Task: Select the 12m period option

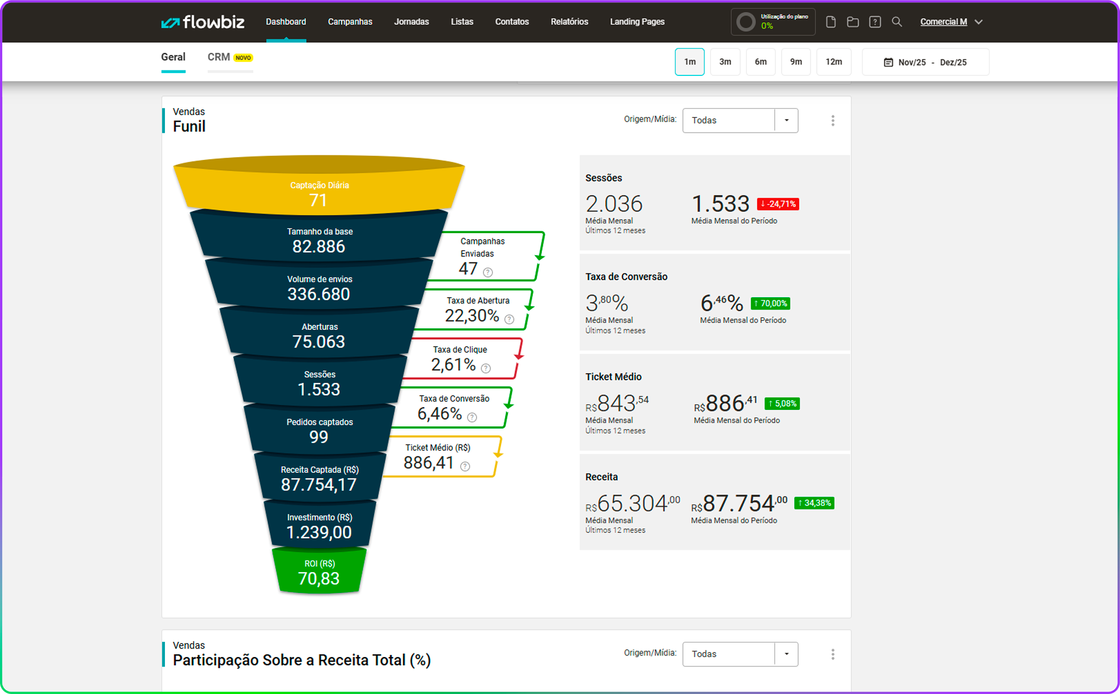Action: tap(833, 62)
